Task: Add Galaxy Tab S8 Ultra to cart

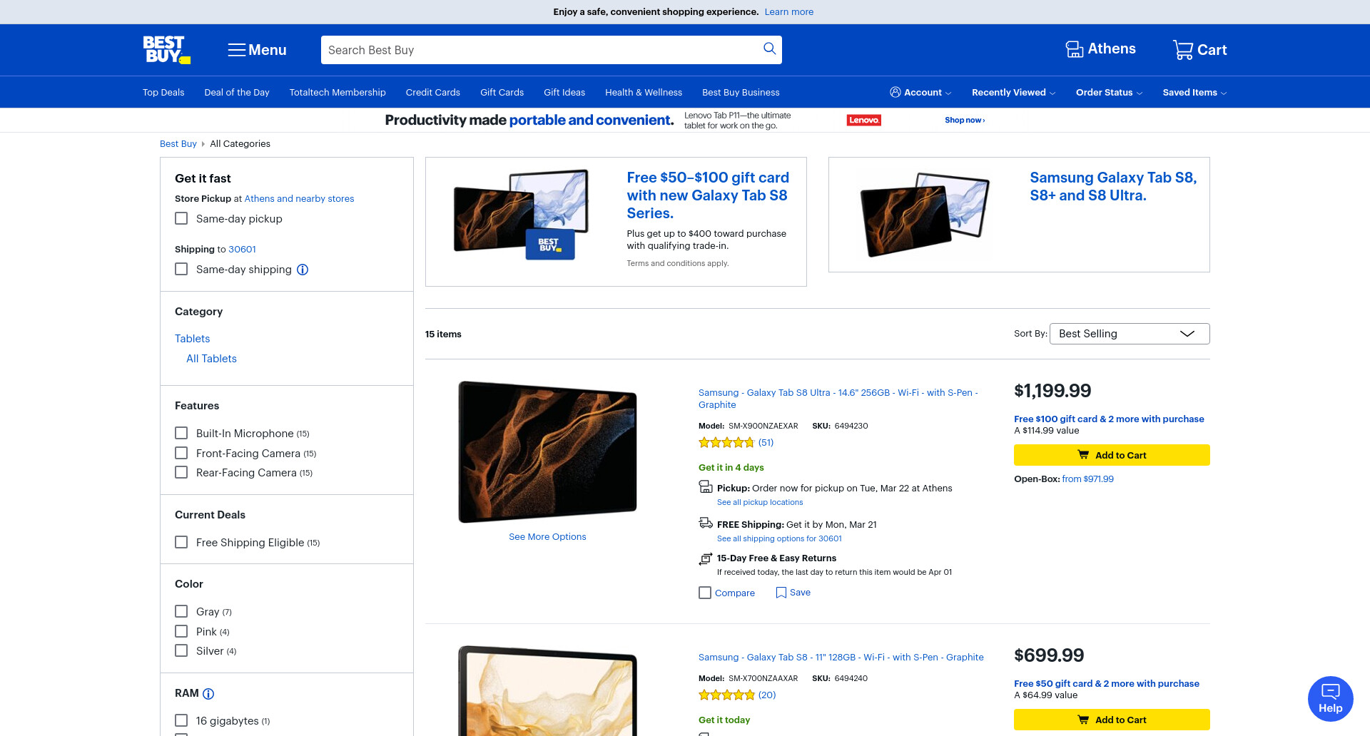Action: 1112,455
